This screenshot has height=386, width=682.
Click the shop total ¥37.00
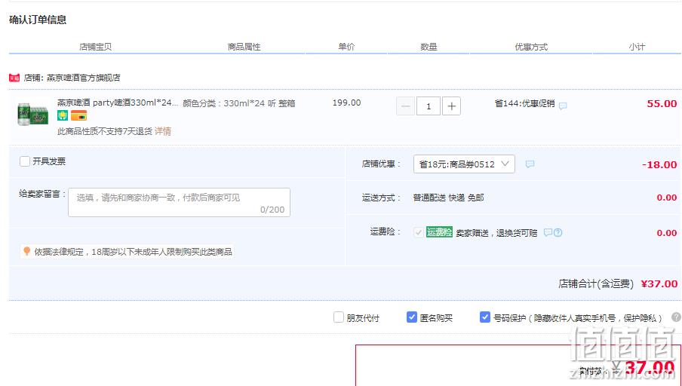tap(659, 284)
